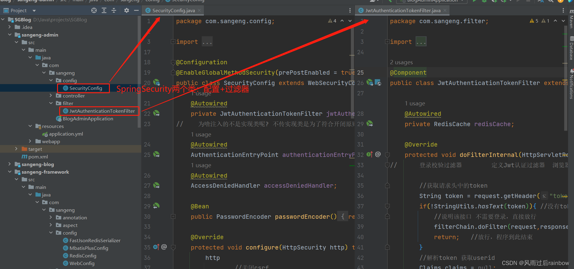Click the select opened file target icon
This screenshot has height=269, width=574.
94,10
